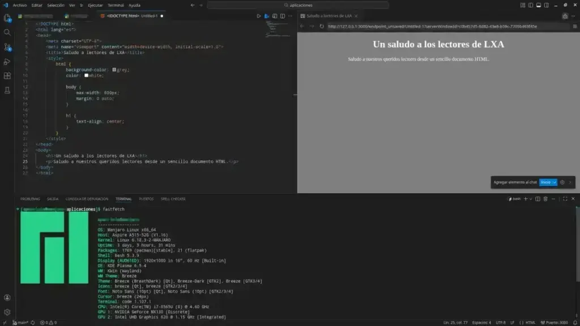Image resolution: width=580 pixels, height=326 pixels.
Task: Open the Extensions view
Action: 7,76
